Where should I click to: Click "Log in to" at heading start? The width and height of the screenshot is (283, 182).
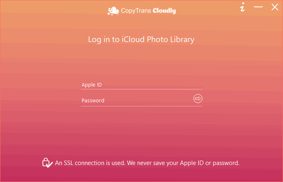pyautogui.click(x=104, y=40)
